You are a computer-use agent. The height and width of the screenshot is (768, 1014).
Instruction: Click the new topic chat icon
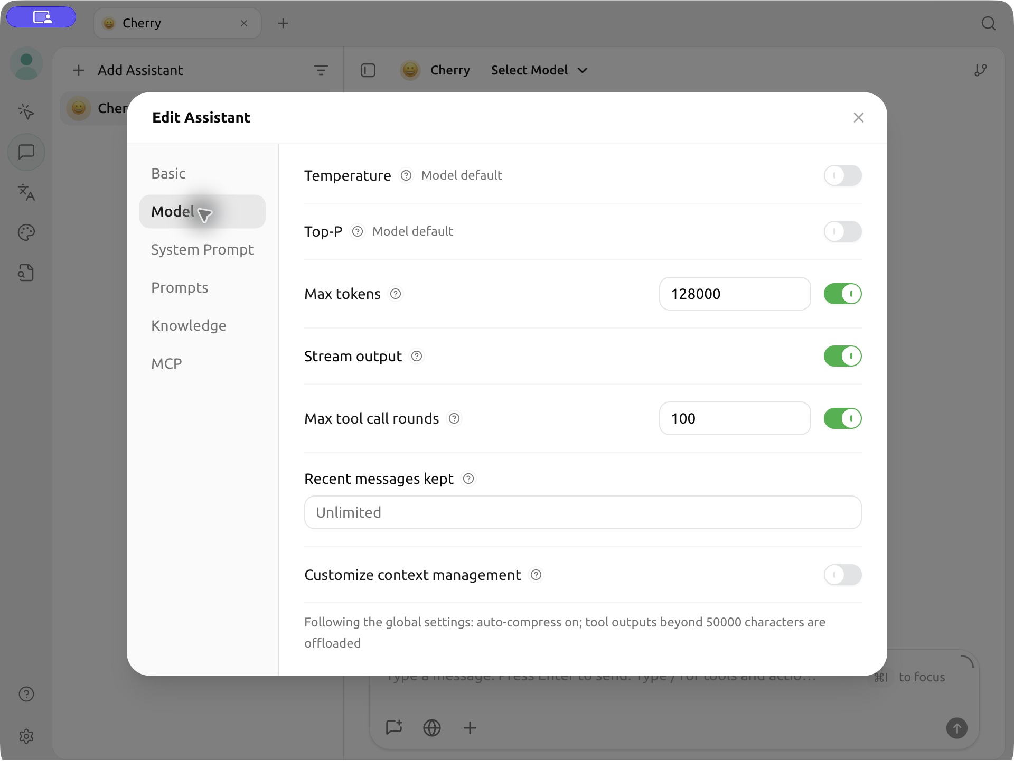[394, 728]
